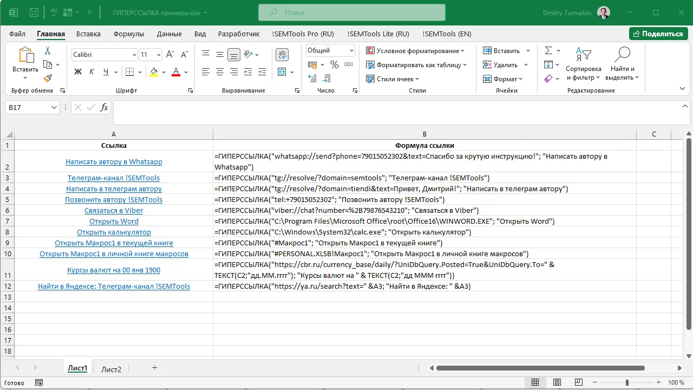Image resolution: width=693 pixels, height=390 pixels.
Task: Click the Copy icon in clipboard group
Action: click(x=48, y=64)
